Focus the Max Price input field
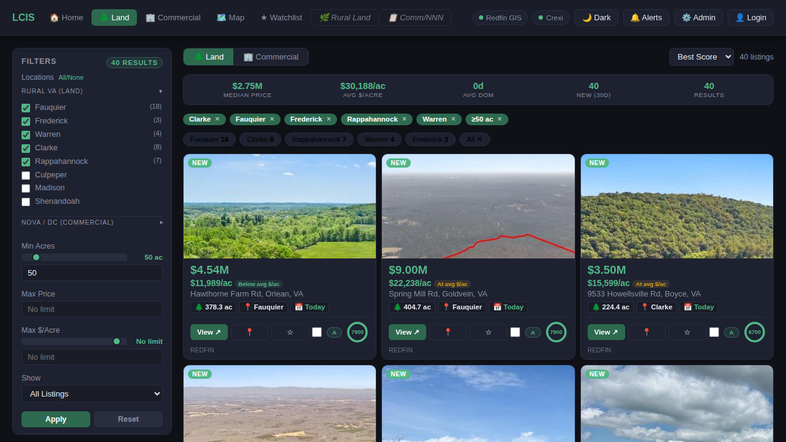Viewport: 786px width, 442px height. tap(92, 309)
